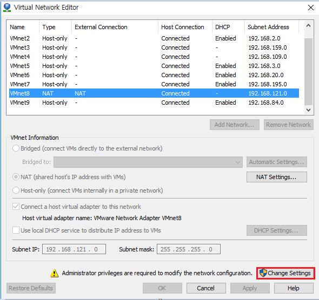
Task: Click the Apply button
Action: tap(250, 288)
